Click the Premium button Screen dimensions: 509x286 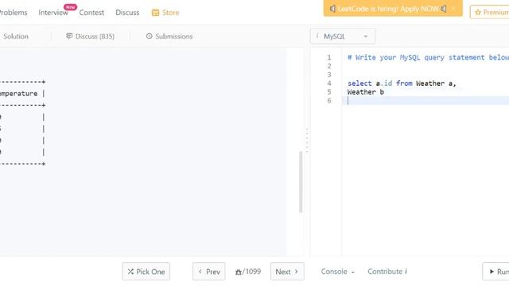click(490, 13)
